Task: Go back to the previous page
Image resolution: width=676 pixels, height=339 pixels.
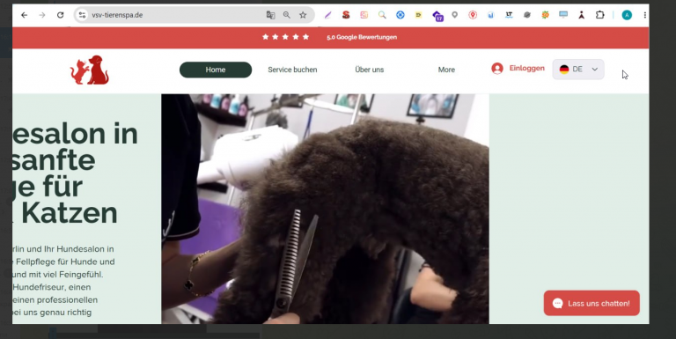Action: [x=24, y=15]
